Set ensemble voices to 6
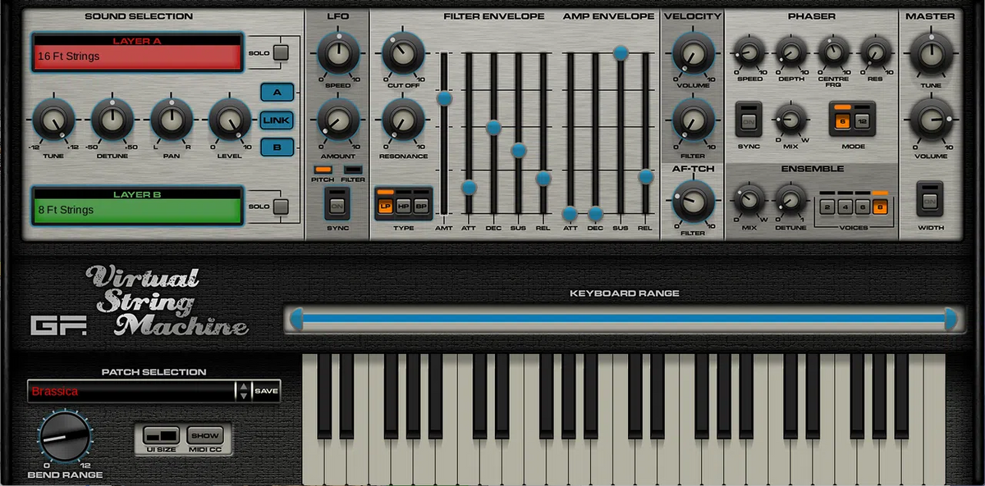The height and width of the screenshot is (486, 985). pyautogui.click(x=860, y=207)
